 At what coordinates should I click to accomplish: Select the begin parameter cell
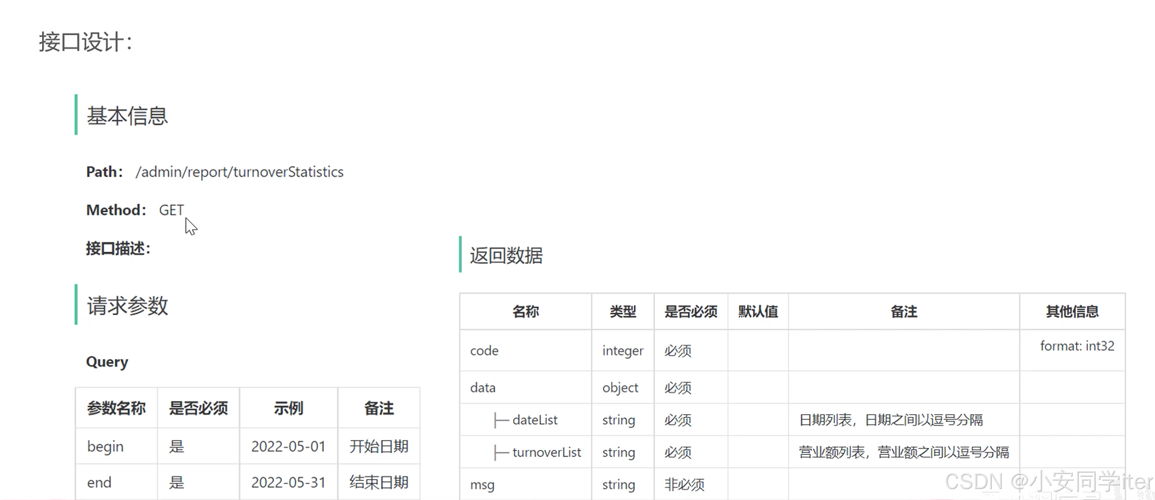pos(105,447)
